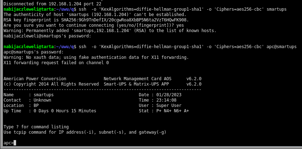The image size is (302, 149).
Task: Click the 'Type ? for command listing' line
Action: [36, 127]
